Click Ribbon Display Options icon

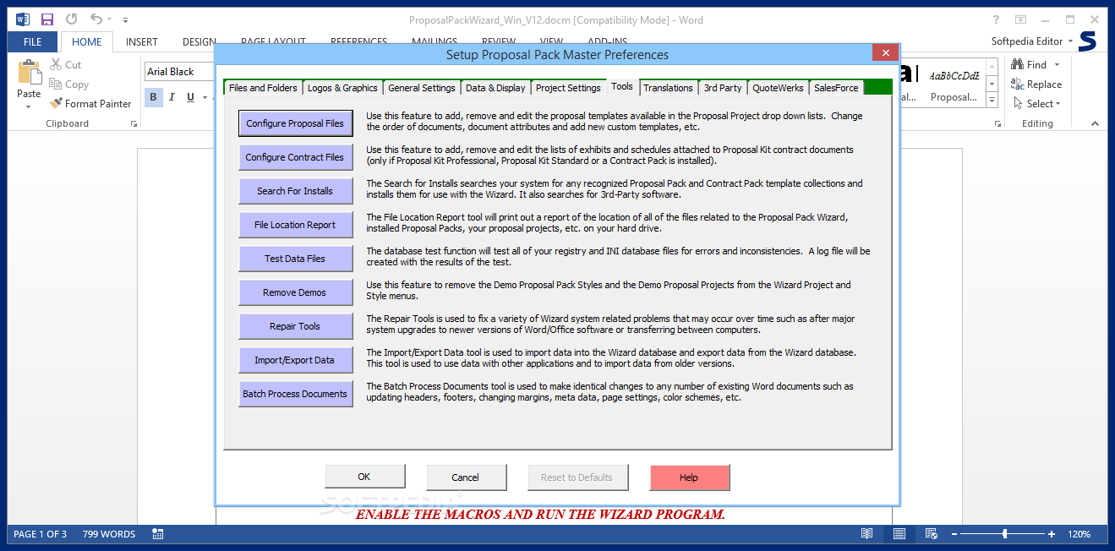(1021, 19)
